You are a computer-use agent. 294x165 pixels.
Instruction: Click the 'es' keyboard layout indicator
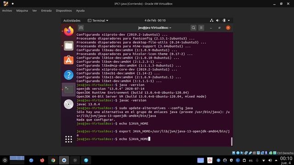[x=251, y=160]
